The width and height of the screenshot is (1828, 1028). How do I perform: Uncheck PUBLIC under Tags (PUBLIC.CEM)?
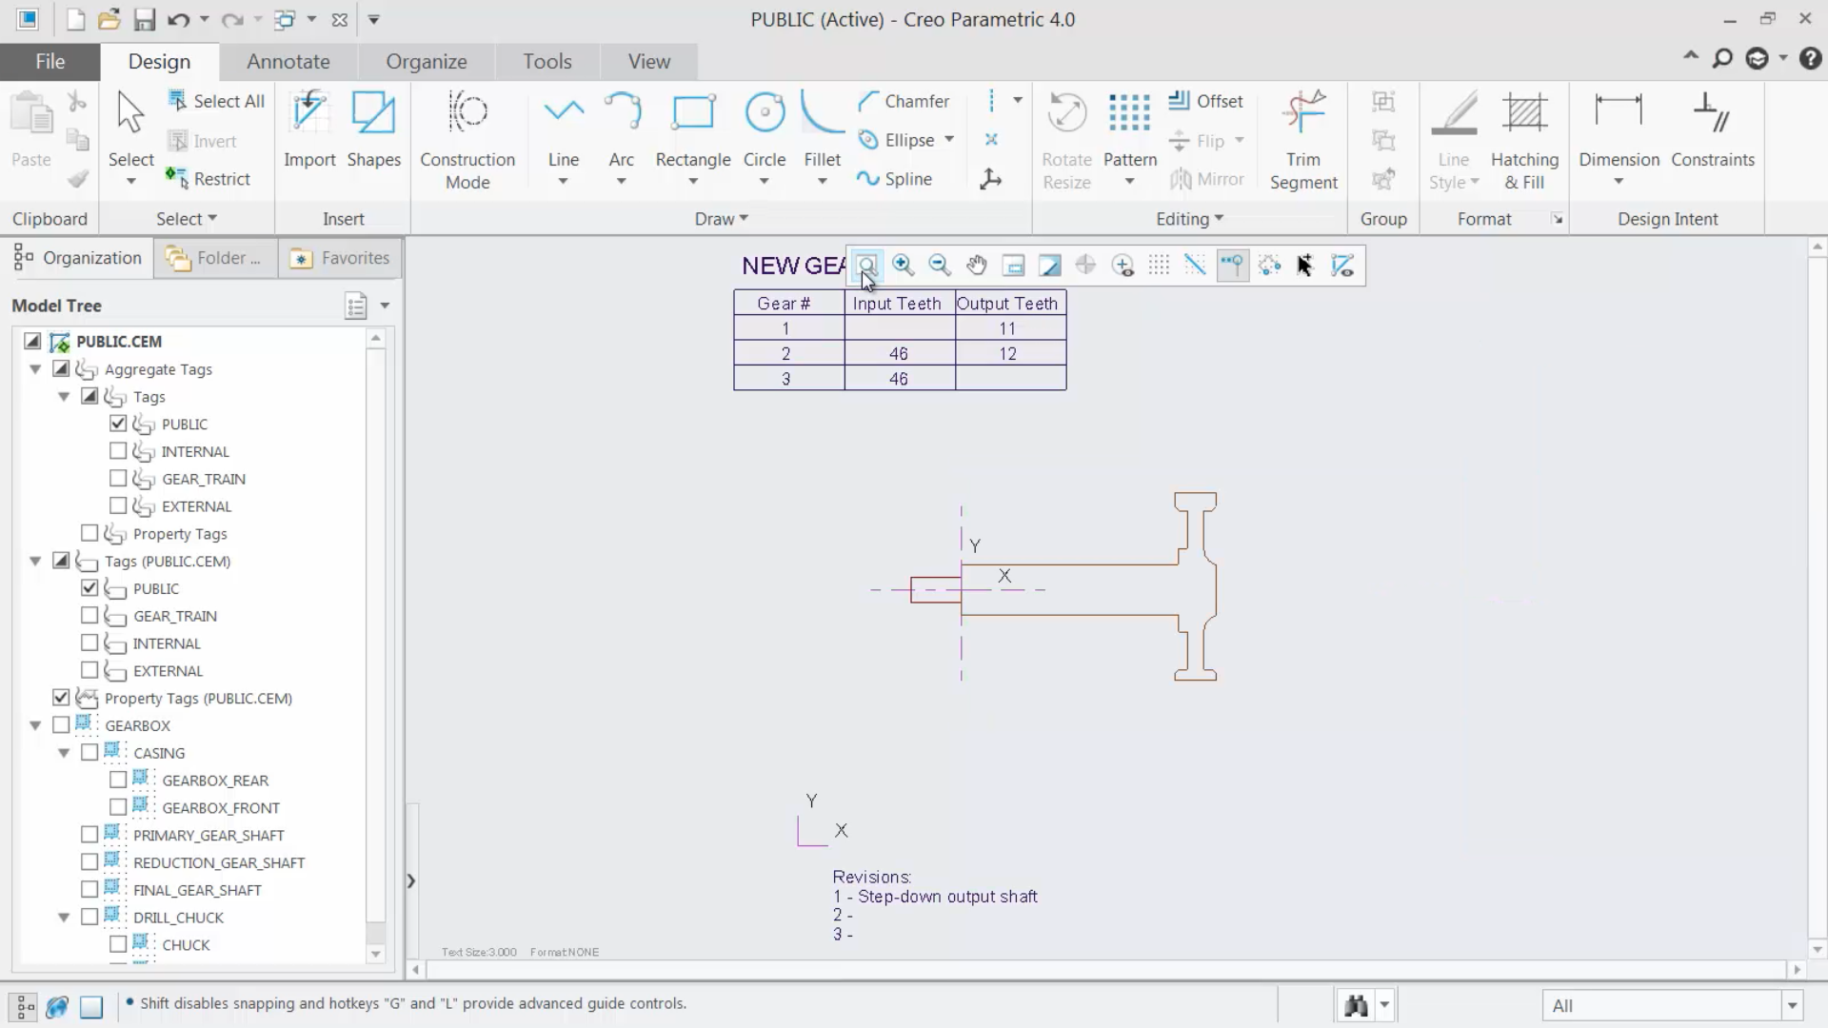(x=89, y=588)
